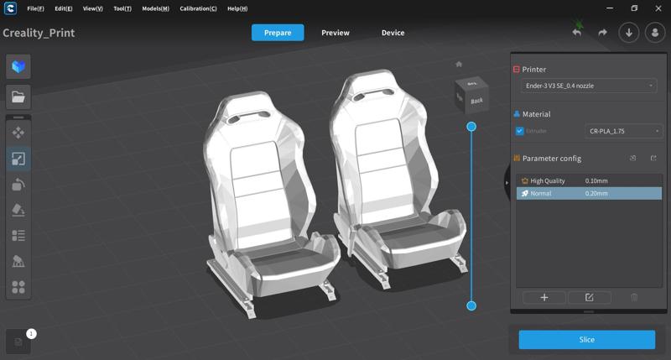Open the CR-PLA_1.75 material dropdown
The image size is (671, 360).
click(623, 131)
